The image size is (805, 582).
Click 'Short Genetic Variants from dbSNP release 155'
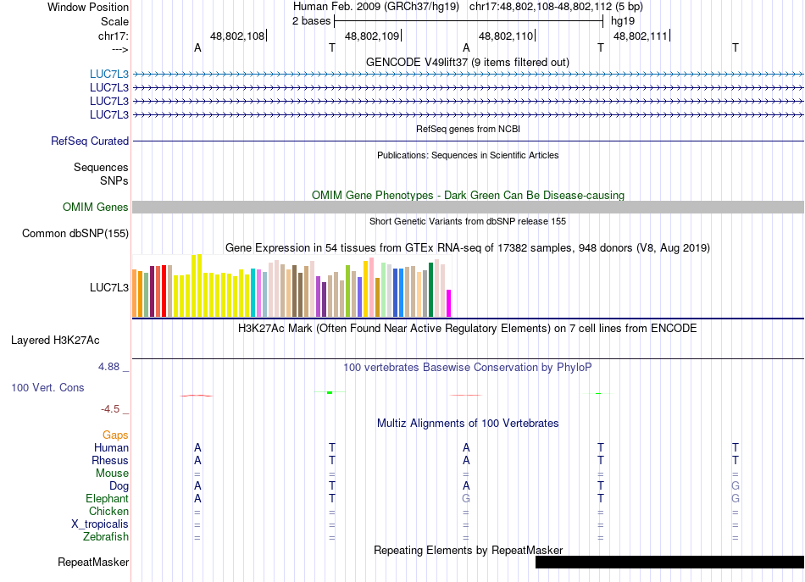click(x=468, y=221)
